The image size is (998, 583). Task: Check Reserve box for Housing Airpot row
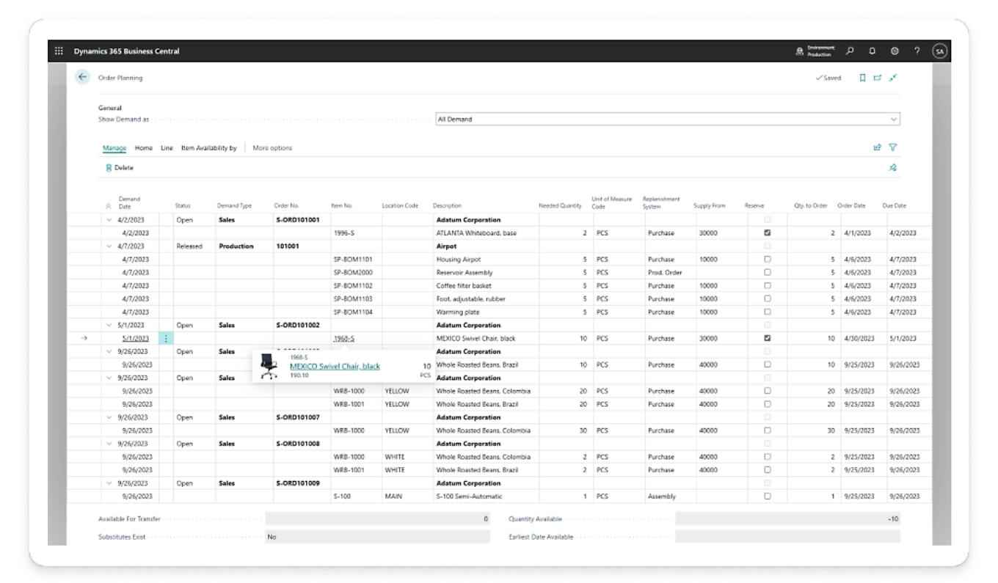pos(768,259)
